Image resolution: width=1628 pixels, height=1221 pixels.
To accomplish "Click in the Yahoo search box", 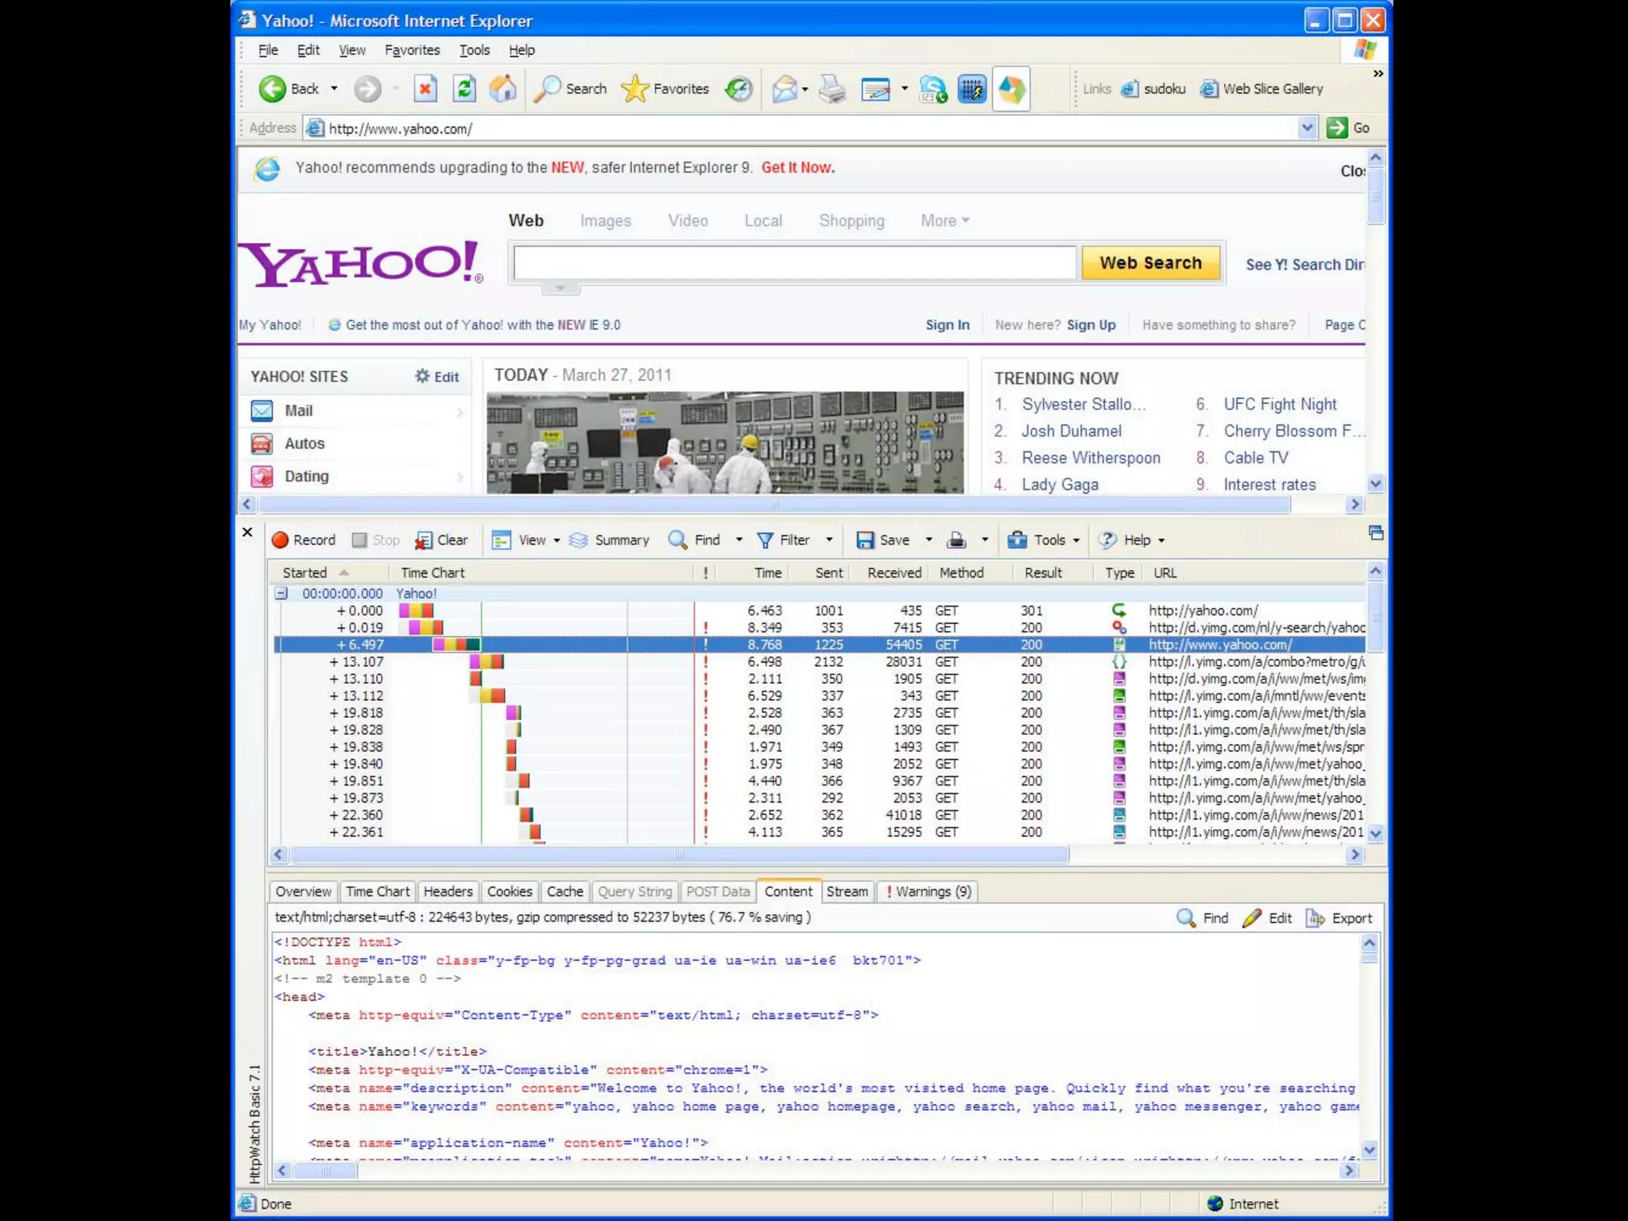I will pyautogui.click(x=794, y=263).
